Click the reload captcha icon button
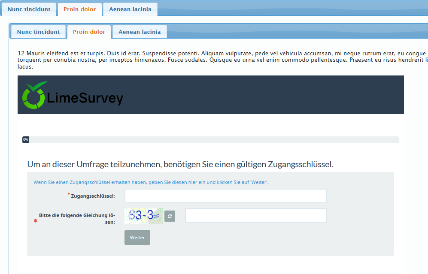Screen dimensions: 428x274 tap(170, 217)
